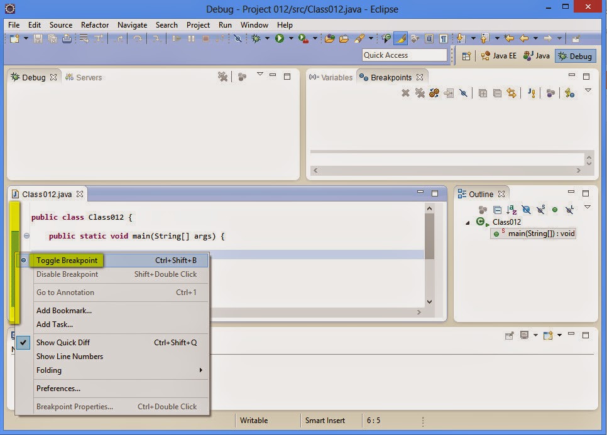Add a Java exception breakpoint from the Breakpoints toolbar

[x=532, y=93]
